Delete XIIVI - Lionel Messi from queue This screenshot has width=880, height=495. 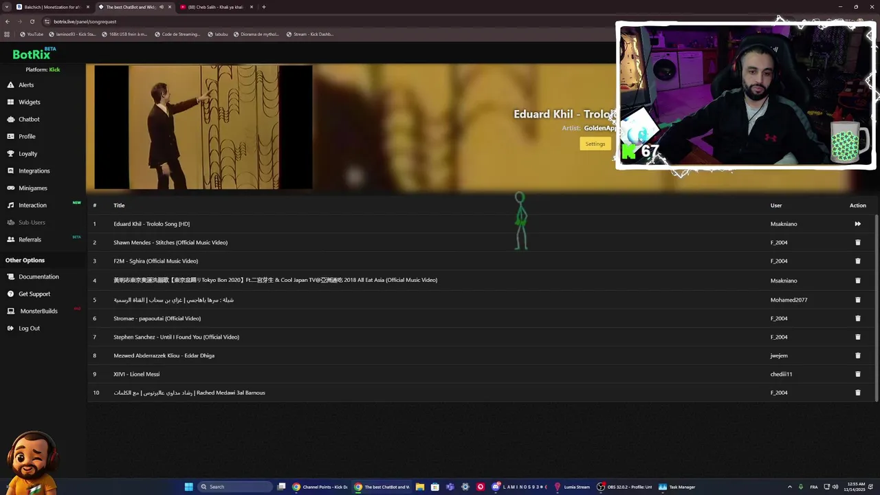point(857,374)
